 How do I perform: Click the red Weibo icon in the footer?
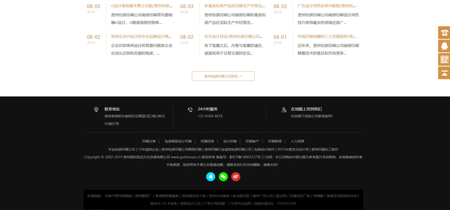click(236, 177)
